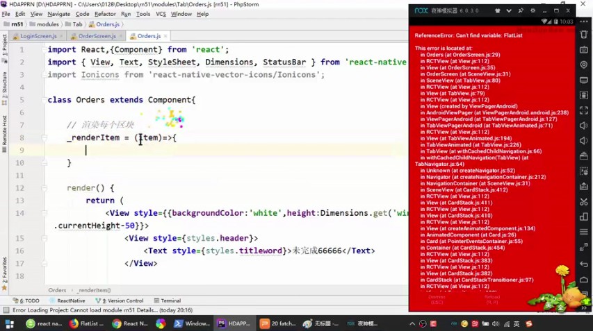Open the Remote Host sidebar tab
This screenshot has height=331, width=593.
5,133
